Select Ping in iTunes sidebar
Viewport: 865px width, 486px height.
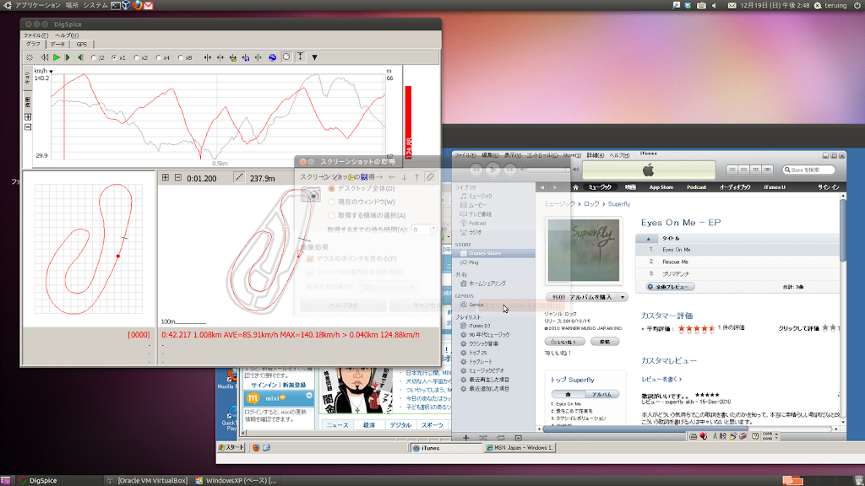[473, 262]
